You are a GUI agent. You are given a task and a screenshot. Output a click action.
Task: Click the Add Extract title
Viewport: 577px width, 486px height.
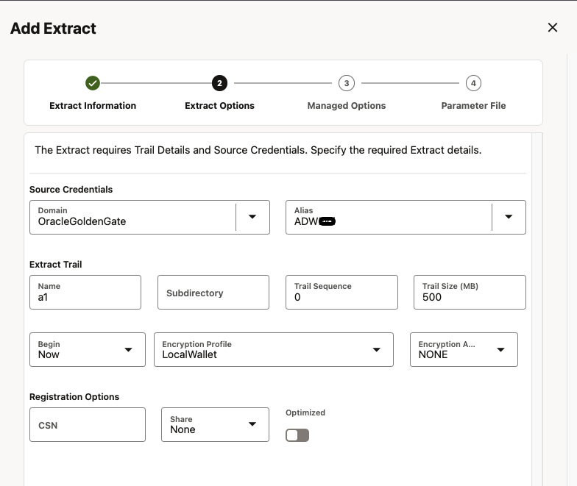53,28
